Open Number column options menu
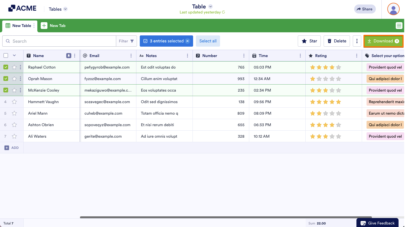Screen dimensions: 405x227 (244, 56)
